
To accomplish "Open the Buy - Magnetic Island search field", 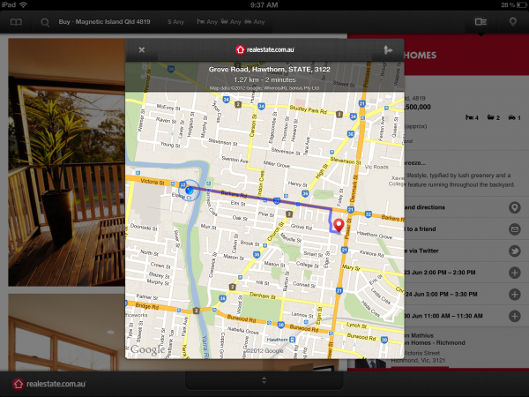I will (104, 21).
